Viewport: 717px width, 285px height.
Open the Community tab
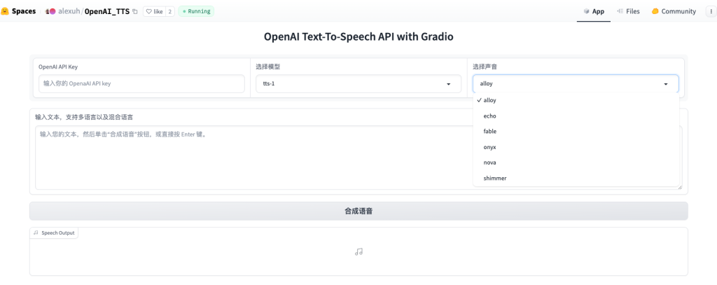(674, 11)
